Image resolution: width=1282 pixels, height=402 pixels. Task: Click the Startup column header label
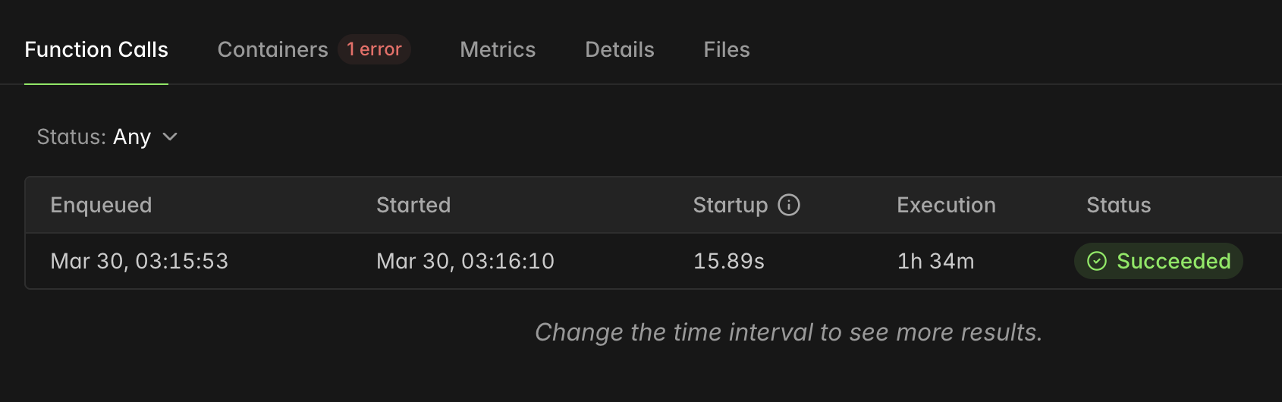point(730,205)
